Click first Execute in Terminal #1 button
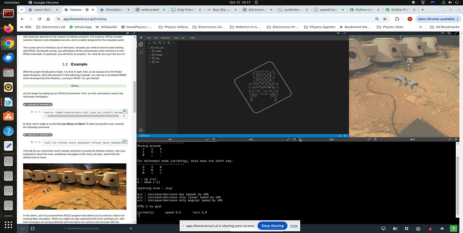The width and height of the screenshot is (463, 233). (x=38, y=105)
